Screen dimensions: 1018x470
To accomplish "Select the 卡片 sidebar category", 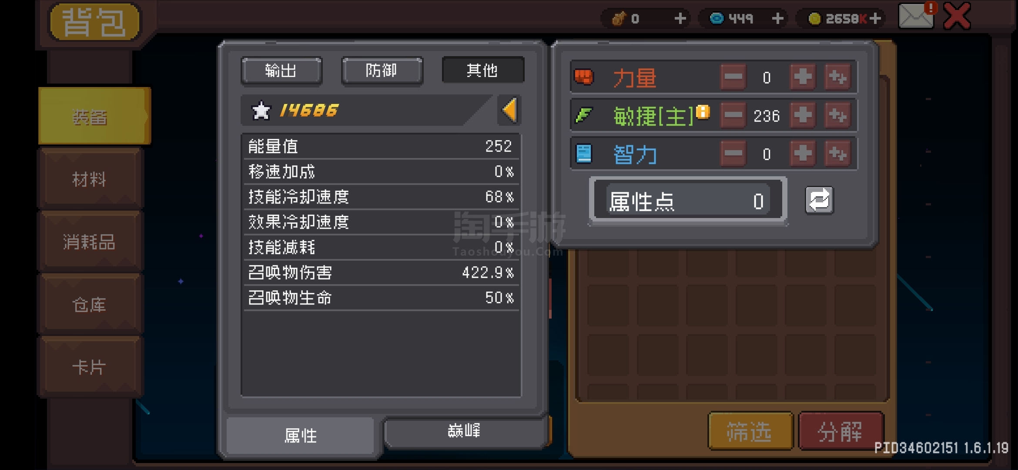I will (90, 367).
